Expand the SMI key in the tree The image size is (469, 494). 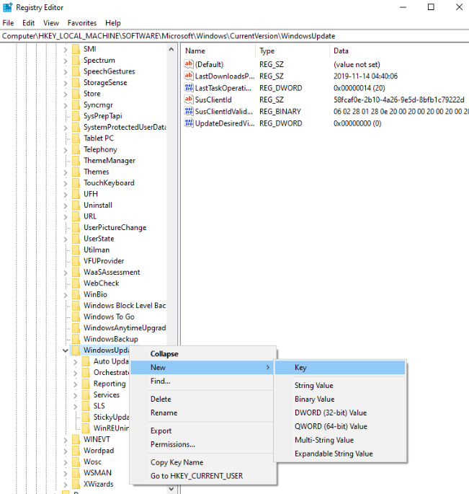(x=66, y=49)
